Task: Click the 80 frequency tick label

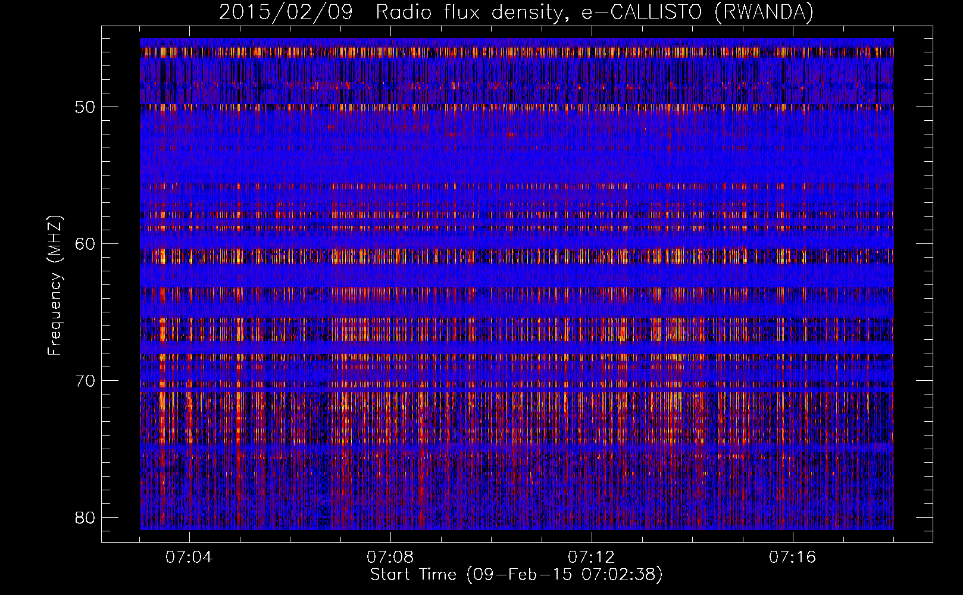Action: pyautogui.click(x=85, y=517)
